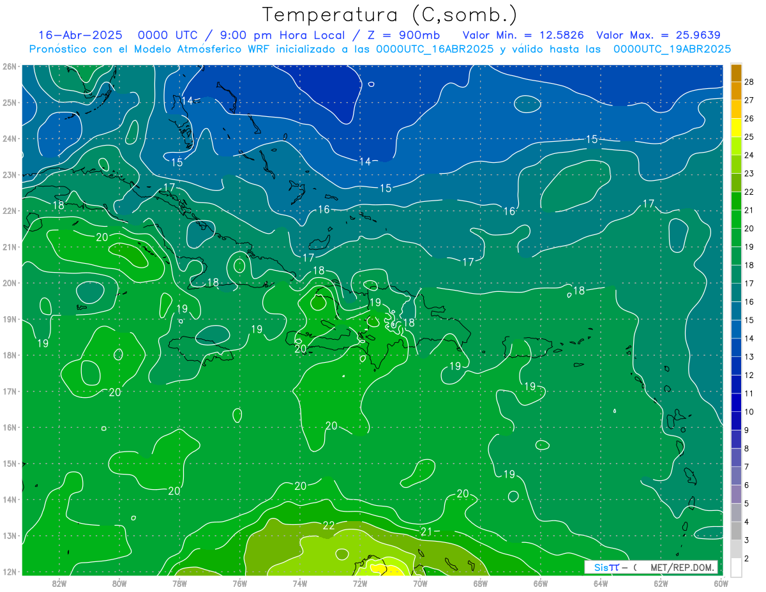Click the 'Valor Min. = 12.5826' text
The height and width of the screenshot is (592, 766).
point(524,35)
